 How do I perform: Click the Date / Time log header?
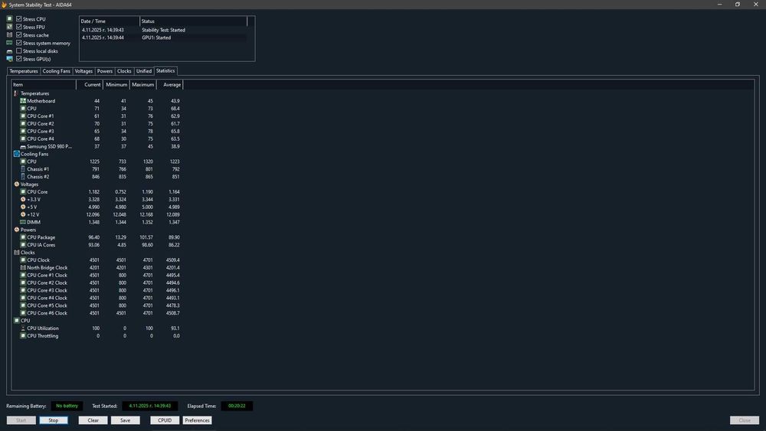click(x=110, y=21)
